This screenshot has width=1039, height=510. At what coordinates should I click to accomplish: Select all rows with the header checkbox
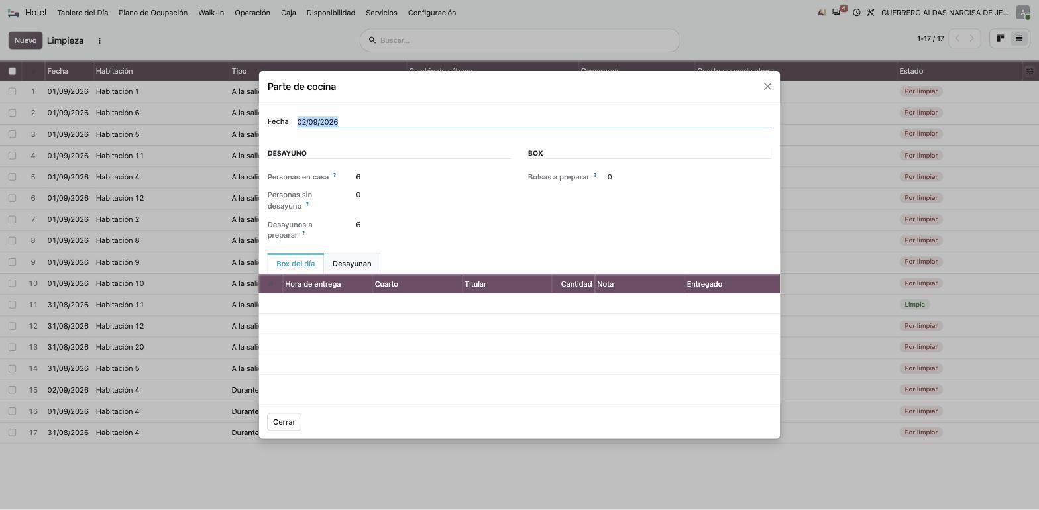pyautogui.click(x=12, y=71)
